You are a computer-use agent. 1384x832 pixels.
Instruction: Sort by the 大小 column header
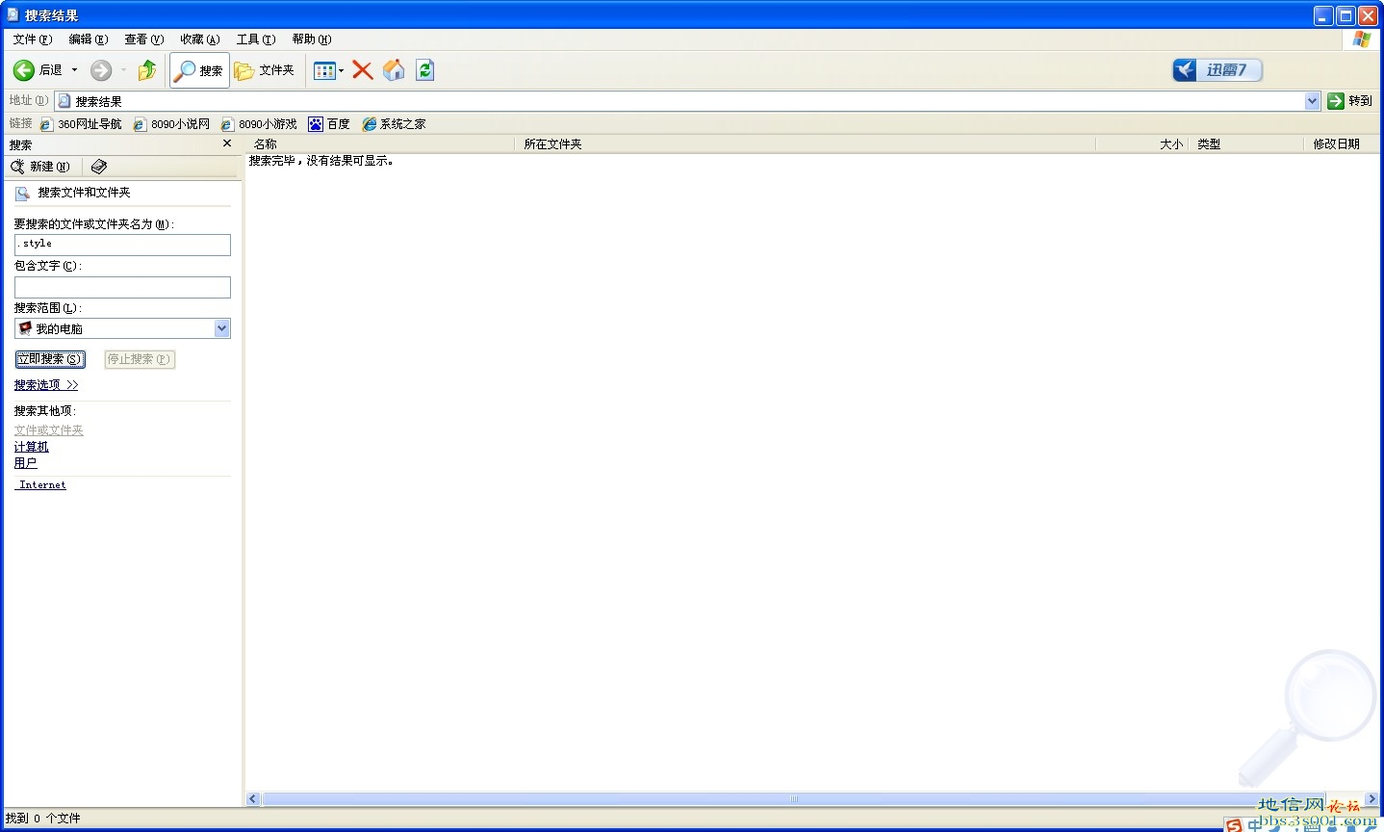point(1142,143)
